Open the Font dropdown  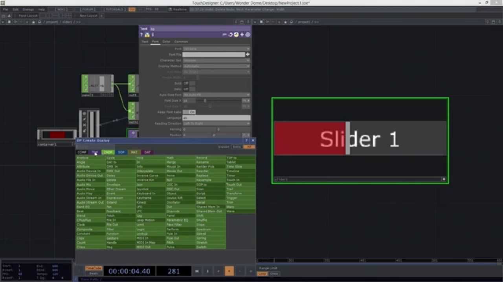tap(216, 49)
